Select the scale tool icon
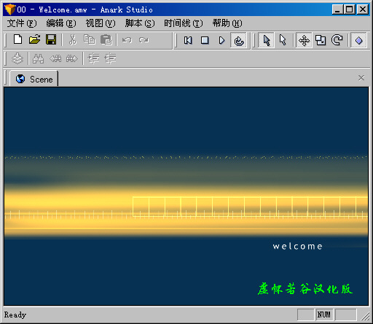 pyautogui.click(x=321, y=40)
